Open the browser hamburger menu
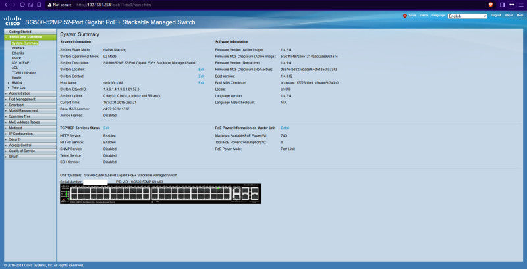 coord(521,5)
